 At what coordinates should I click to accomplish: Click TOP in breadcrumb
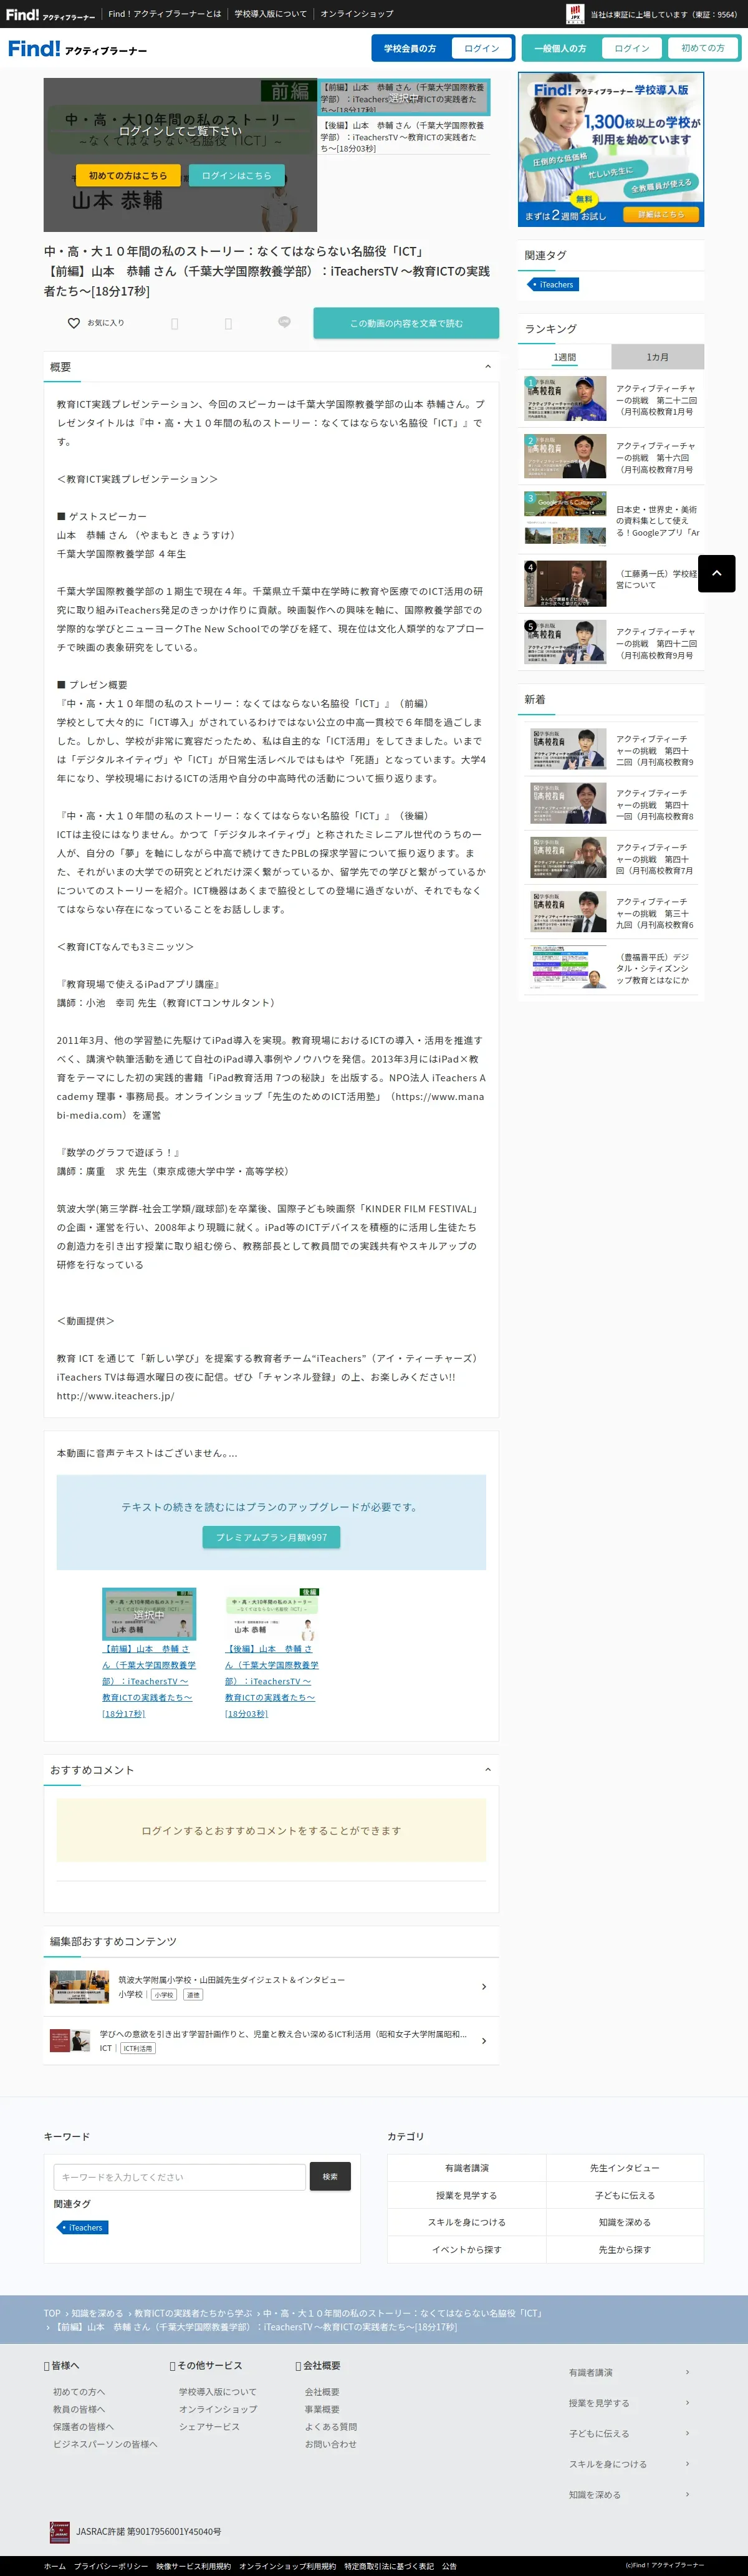[x=52, y=2313]
